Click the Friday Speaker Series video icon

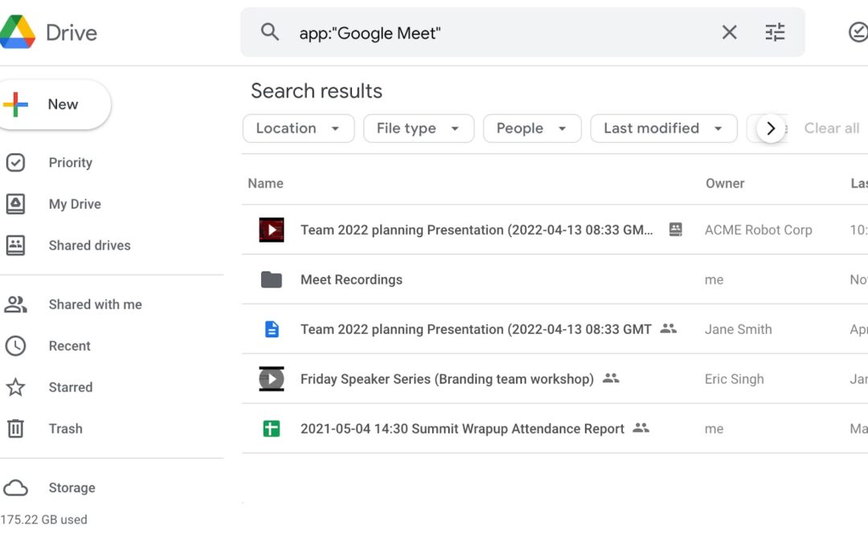[x=272, y=379]
